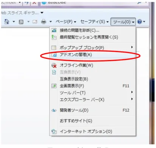The height and width of the screenshot is (148, 156).
Task: Select おすすめサイト(G)
Action: [x=92, y=121]
